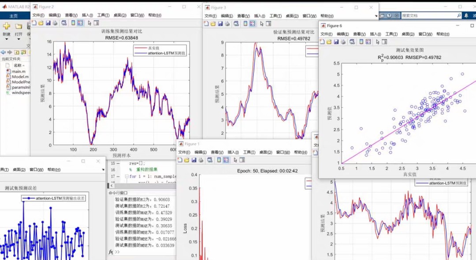Image resolution: width=476 pixels, height=260 pixels.
Task: Click fx icon in command window prompt
Action: 111,252
